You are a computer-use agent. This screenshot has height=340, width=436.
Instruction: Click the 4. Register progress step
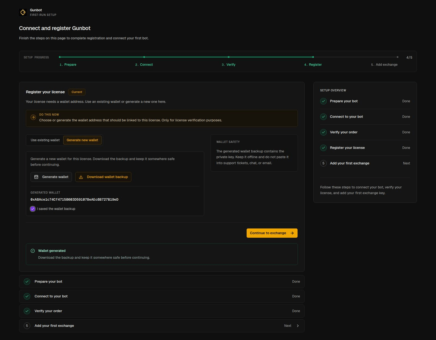tap(313, 64)
